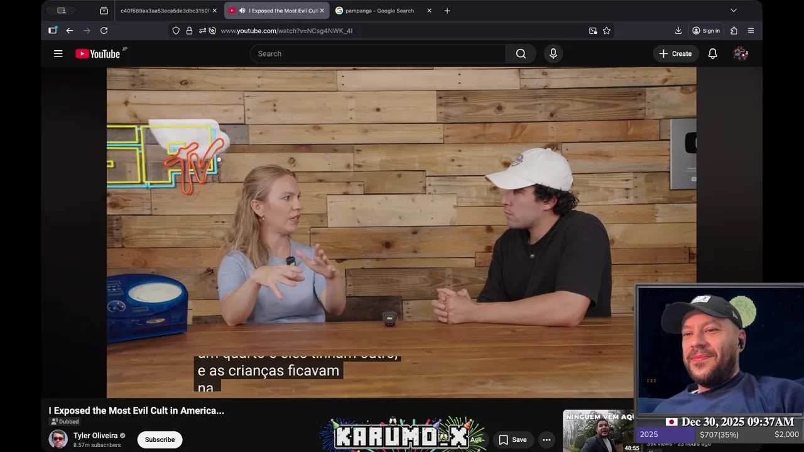Screen dimensions: 804x452
Task: Click the browser Sign in button
Action: pos(706,31)
